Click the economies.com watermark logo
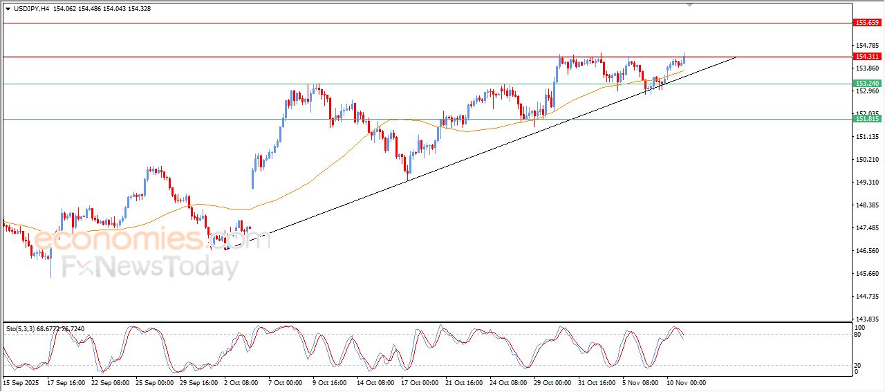The image size is (885, 392). coord(151,241)
